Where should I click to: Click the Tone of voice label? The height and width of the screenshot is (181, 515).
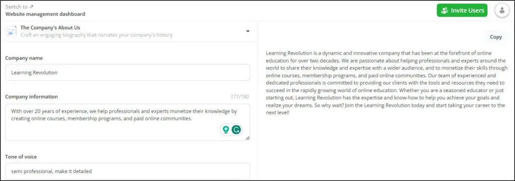(21, 157)
